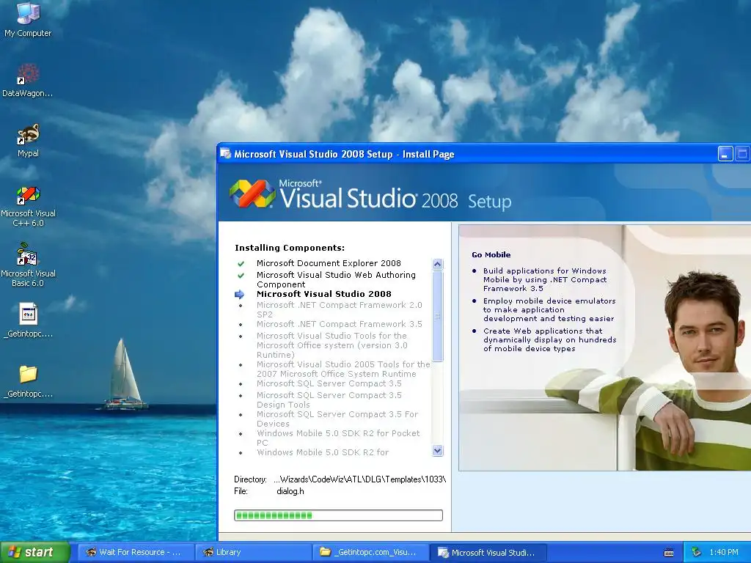751x563 pixels.
Task: Click the component list scroll down arrow
Action: [437, 451]
